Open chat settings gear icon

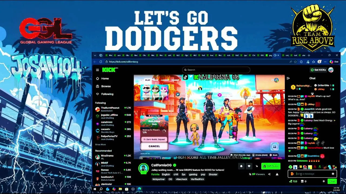324,181
